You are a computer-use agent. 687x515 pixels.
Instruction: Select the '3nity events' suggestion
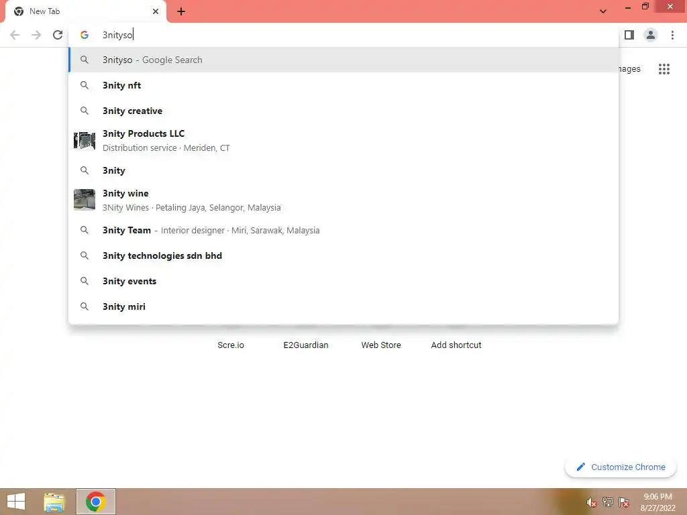[x=343, y=281]
